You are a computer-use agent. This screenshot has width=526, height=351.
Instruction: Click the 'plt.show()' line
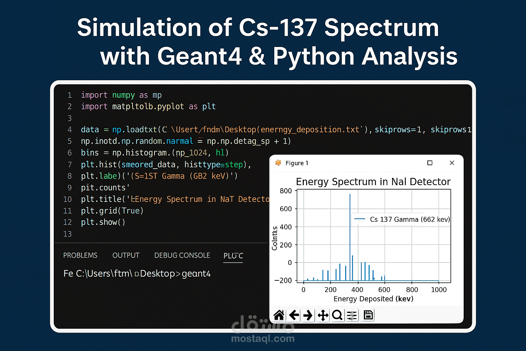(x=103, y=222)
